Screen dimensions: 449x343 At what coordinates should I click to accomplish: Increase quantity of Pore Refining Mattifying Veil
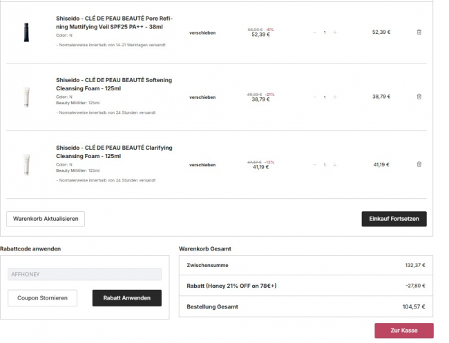(335, 32)
